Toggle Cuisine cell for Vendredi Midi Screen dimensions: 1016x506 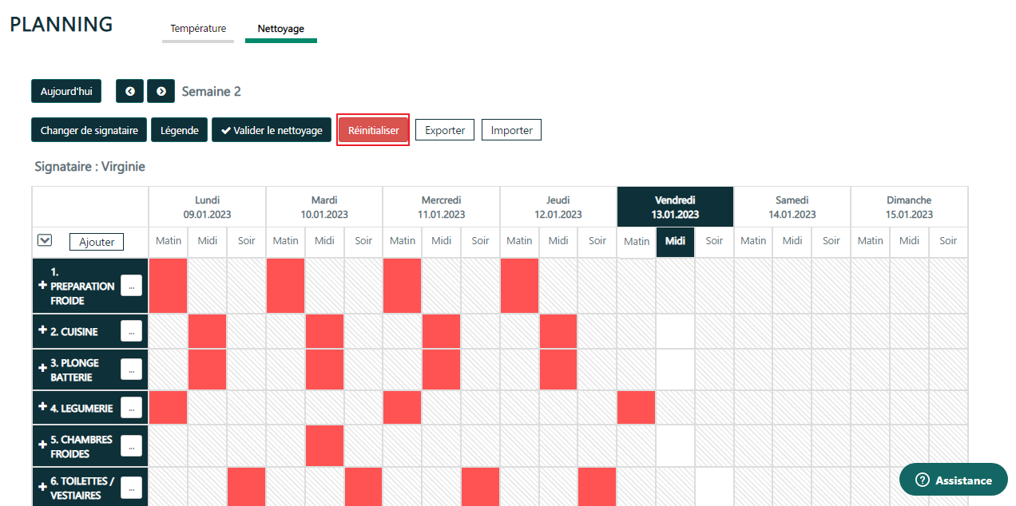(675, 331)
